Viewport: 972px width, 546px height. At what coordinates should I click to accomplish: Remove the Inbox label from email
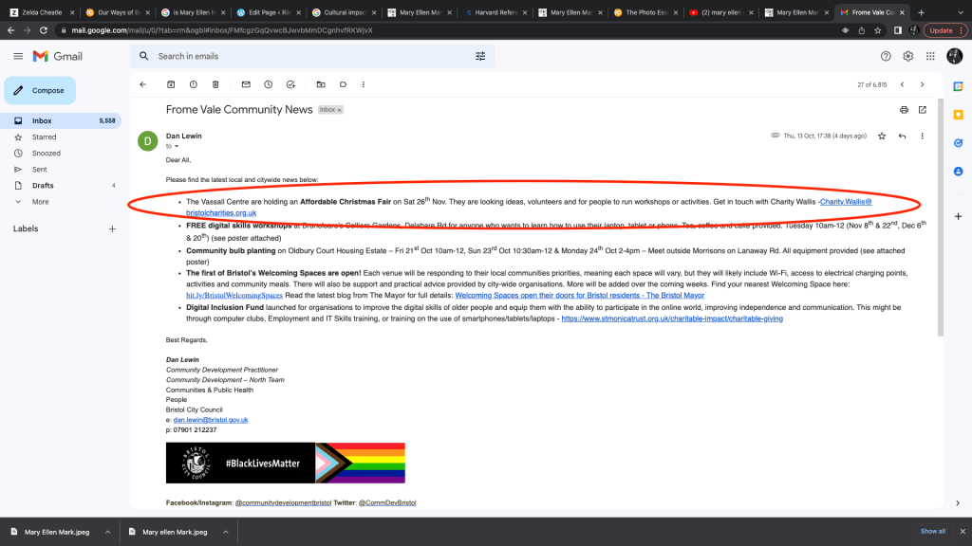340,110
